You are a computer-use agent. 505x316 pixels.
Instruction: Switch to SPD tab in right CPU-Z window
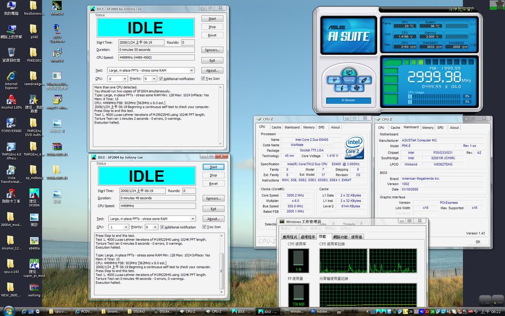440,128
